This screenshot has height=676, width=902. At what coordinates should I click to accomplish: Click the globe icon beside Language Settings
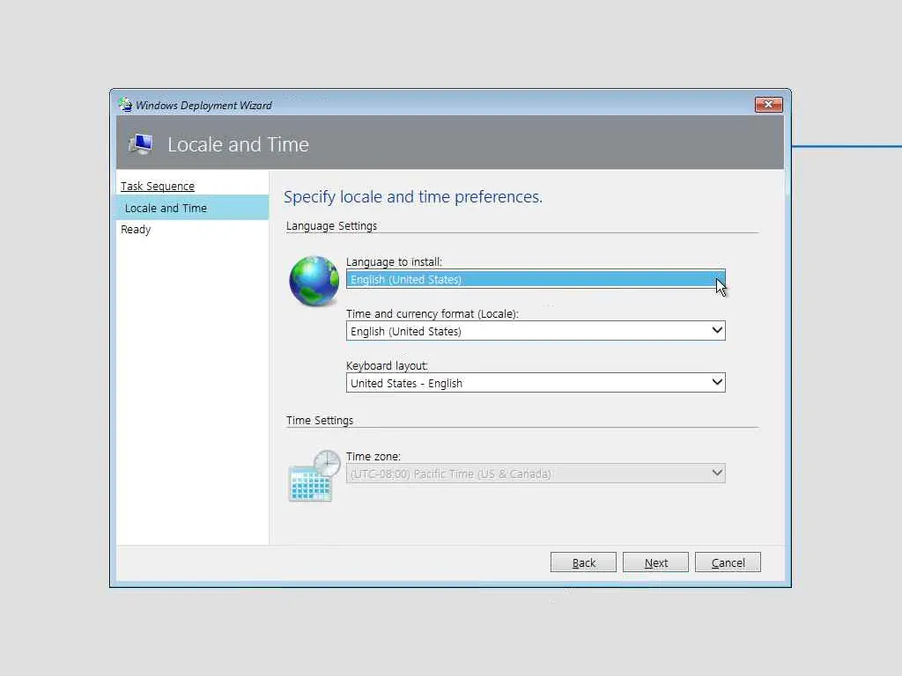click(x=314, y=281)
